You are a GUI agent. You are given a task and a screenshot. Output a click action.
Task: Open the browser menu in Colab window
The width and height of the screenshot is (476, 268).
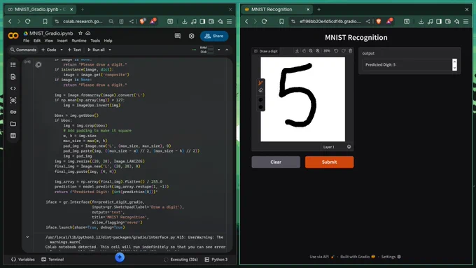229,21
